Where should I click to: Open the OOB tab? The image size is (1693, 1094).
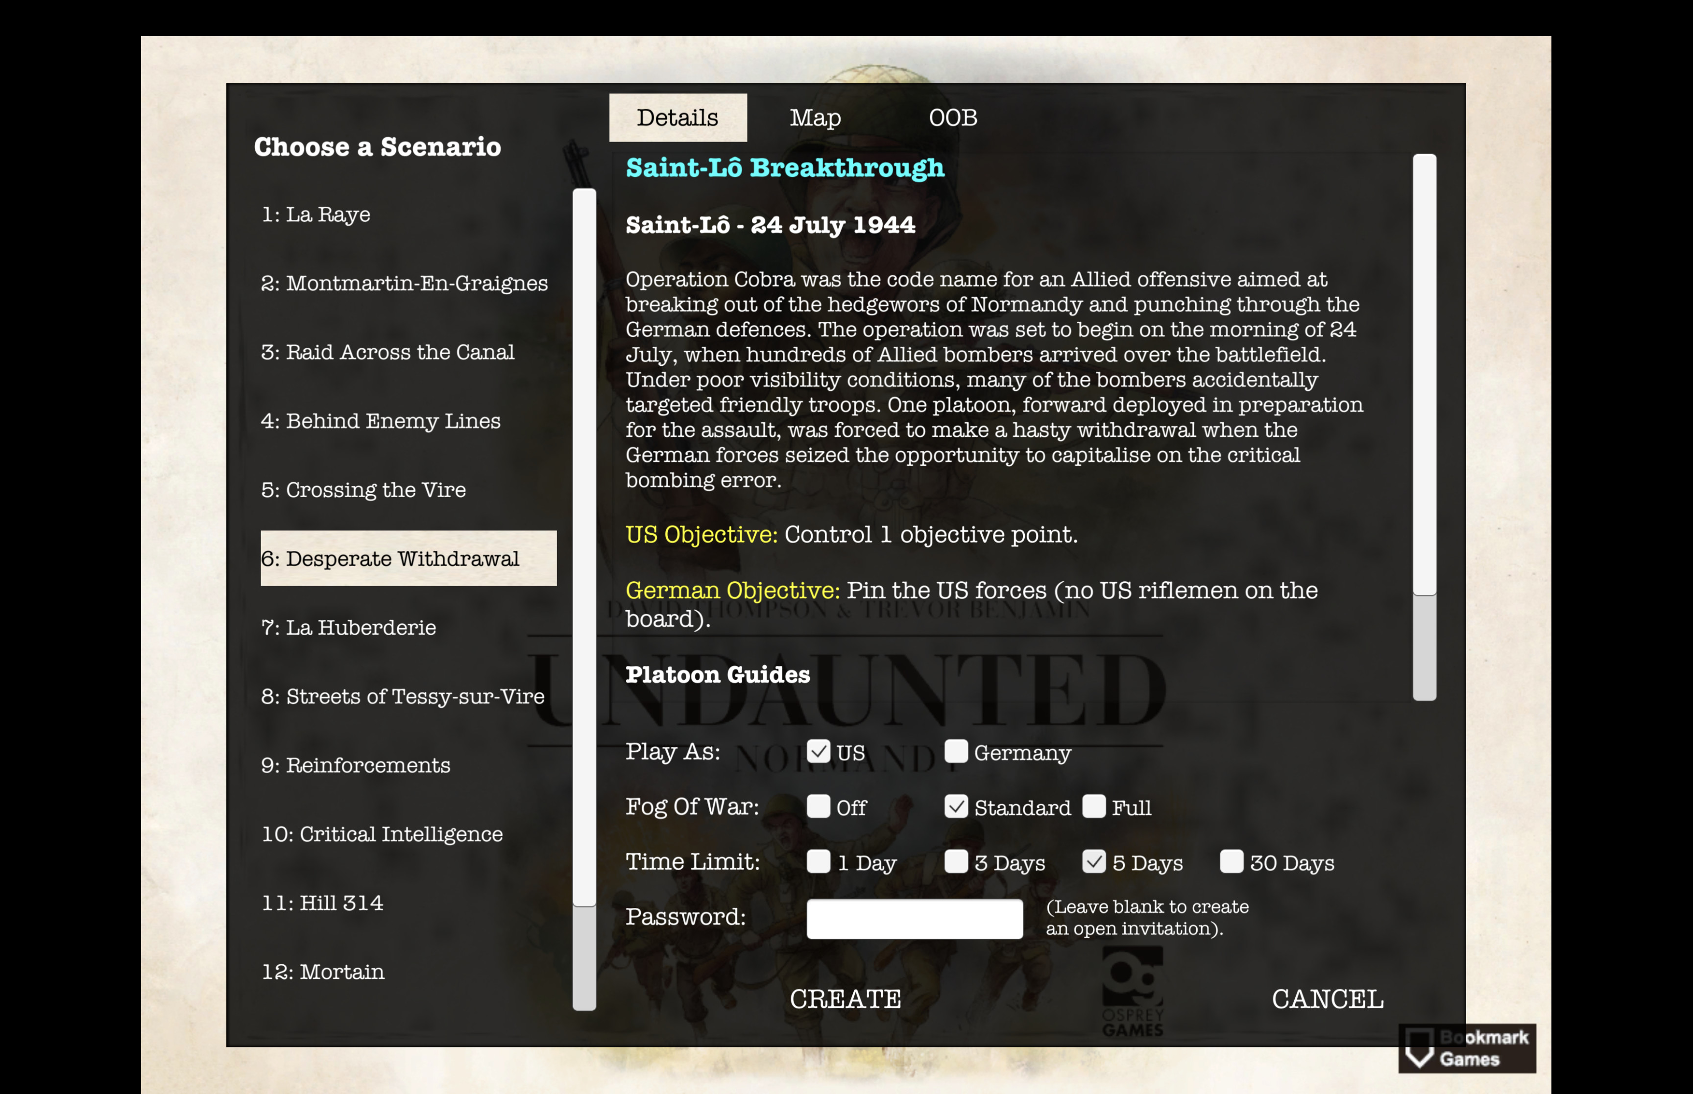click(954, 117)
